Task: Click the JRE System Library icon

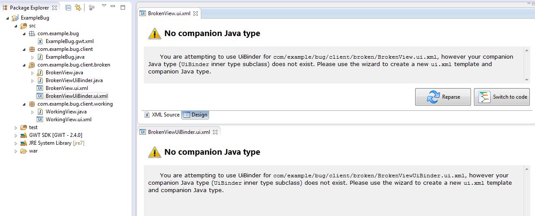Action: 24,143
